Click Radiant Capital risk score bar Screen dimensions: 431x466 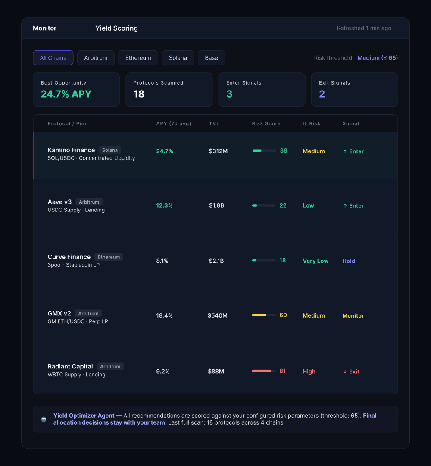[264, 371]
